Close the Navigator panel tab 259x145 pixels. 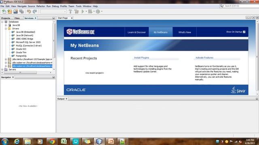13,77
